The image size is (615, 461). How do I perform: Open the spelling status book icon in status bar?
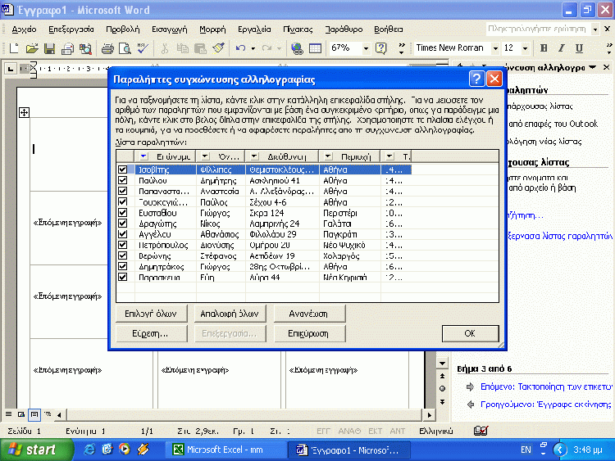(481, 431)
